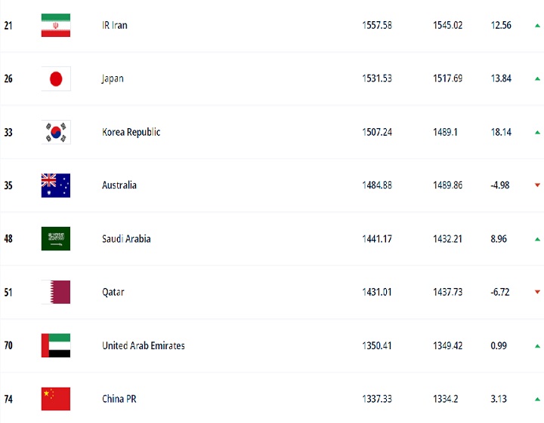544x423 pixels.
Task: Open the Japan team name link
Action: [x=113, y=79]
